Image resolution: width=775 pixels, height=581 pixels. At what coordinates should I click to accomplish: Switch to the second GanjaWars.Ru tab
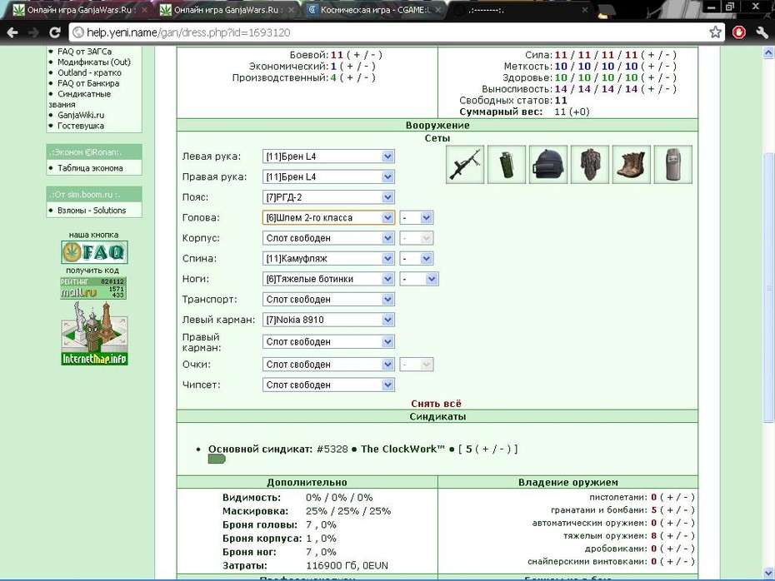tap(227, 10)
